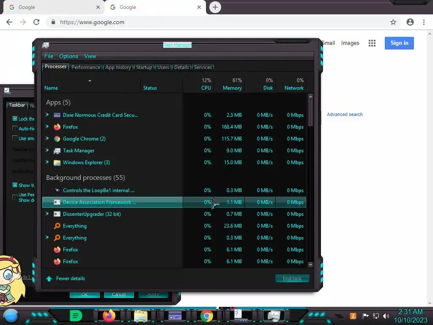Screen dimensions: 433x325
Task: Click the LoopBe1 internal process icon
Action: (x=57, y=190)
